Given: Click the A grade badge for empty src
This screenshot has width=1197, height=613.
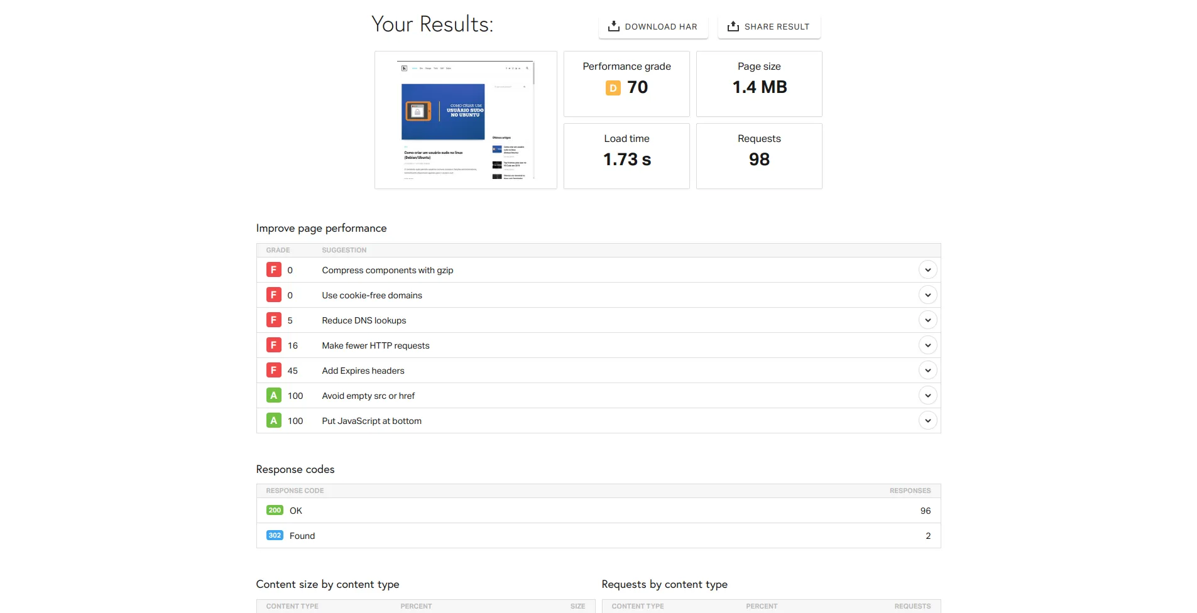Looking at the screenshot, I should pyautogui.click(x=273, y=396).
